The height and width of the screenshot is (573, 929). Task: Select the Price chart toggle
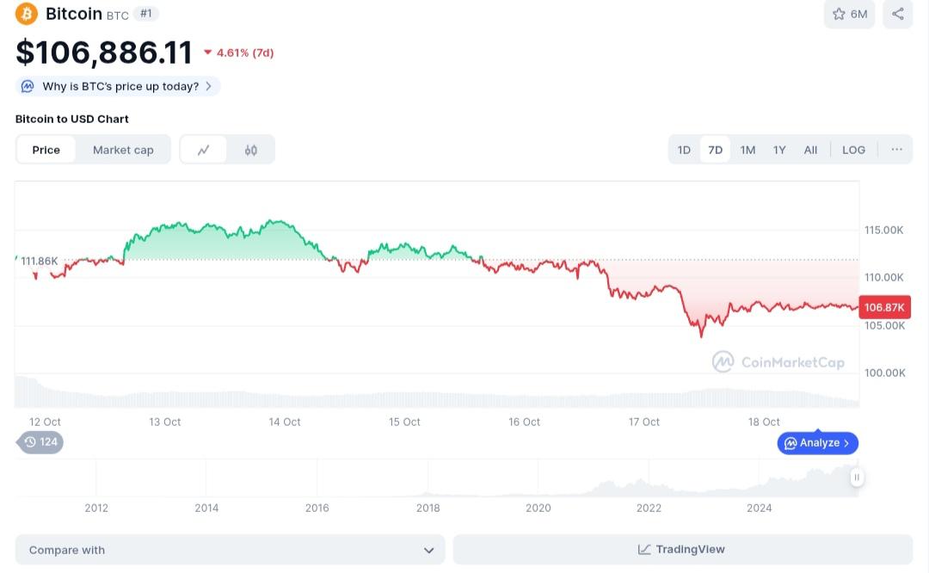(46, 150)
